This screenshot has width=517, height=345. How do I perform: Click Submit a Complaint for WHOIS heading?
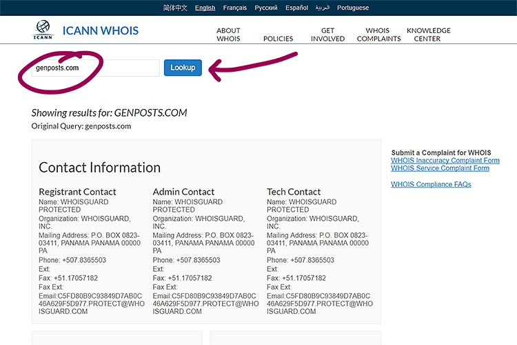(441, 152)
